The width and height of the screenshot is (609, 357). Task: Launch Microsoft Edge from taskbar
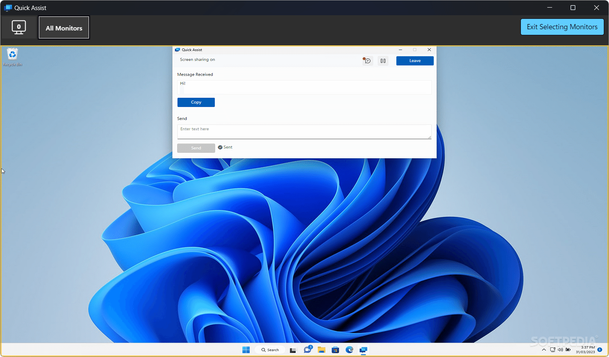point(349,350)
